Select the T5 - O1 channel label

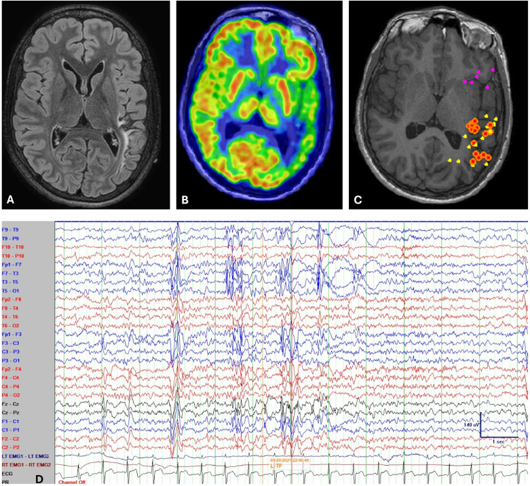(10, 291)
